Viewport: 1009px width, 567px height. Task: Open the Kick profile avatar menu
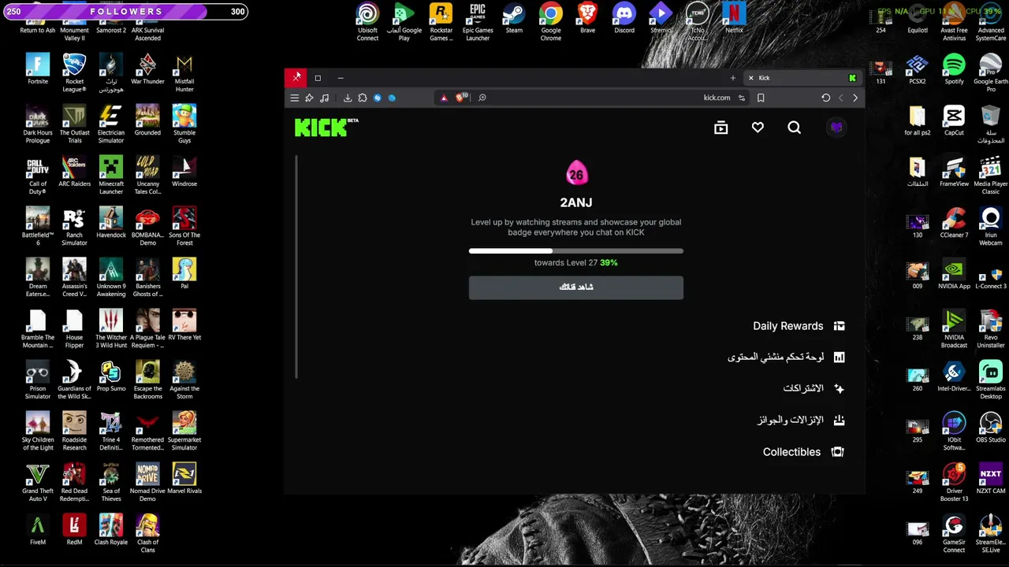[836, 128]
